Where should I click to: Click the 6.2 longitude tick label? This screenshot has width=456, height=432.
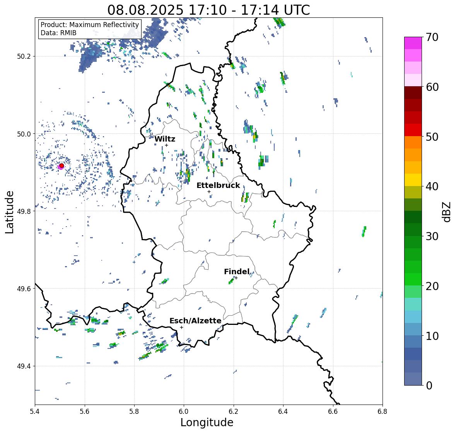234,412
